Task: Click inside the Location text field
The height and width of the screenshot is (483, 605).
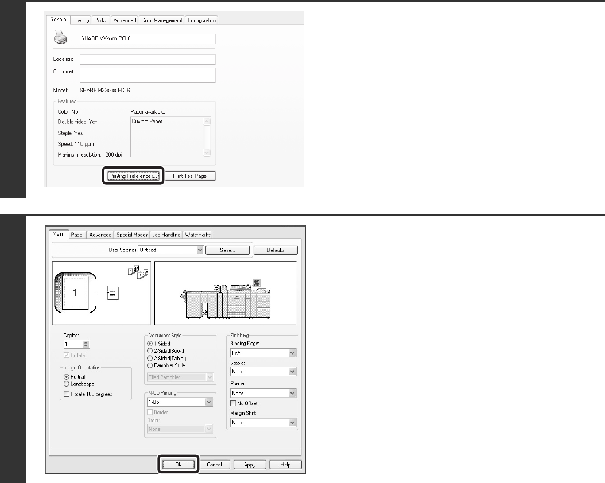Action: pos(148,60)
